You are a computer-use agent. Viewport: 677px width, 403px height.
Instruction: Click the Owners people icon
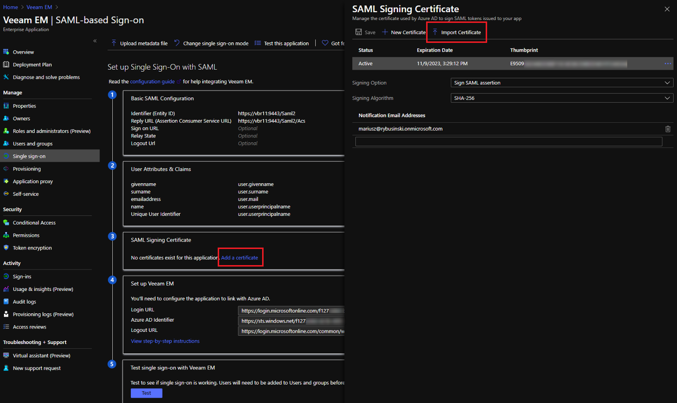click(x=6, y=118)
